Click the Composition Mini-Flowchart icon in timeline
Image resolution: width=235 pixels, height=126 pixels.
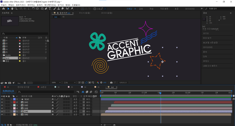(78, 92)
